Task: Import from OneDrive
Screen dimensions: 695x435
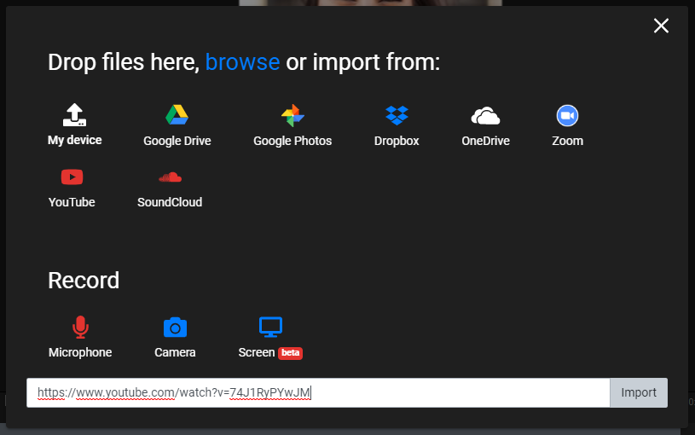Action: [x=485, y=125]
